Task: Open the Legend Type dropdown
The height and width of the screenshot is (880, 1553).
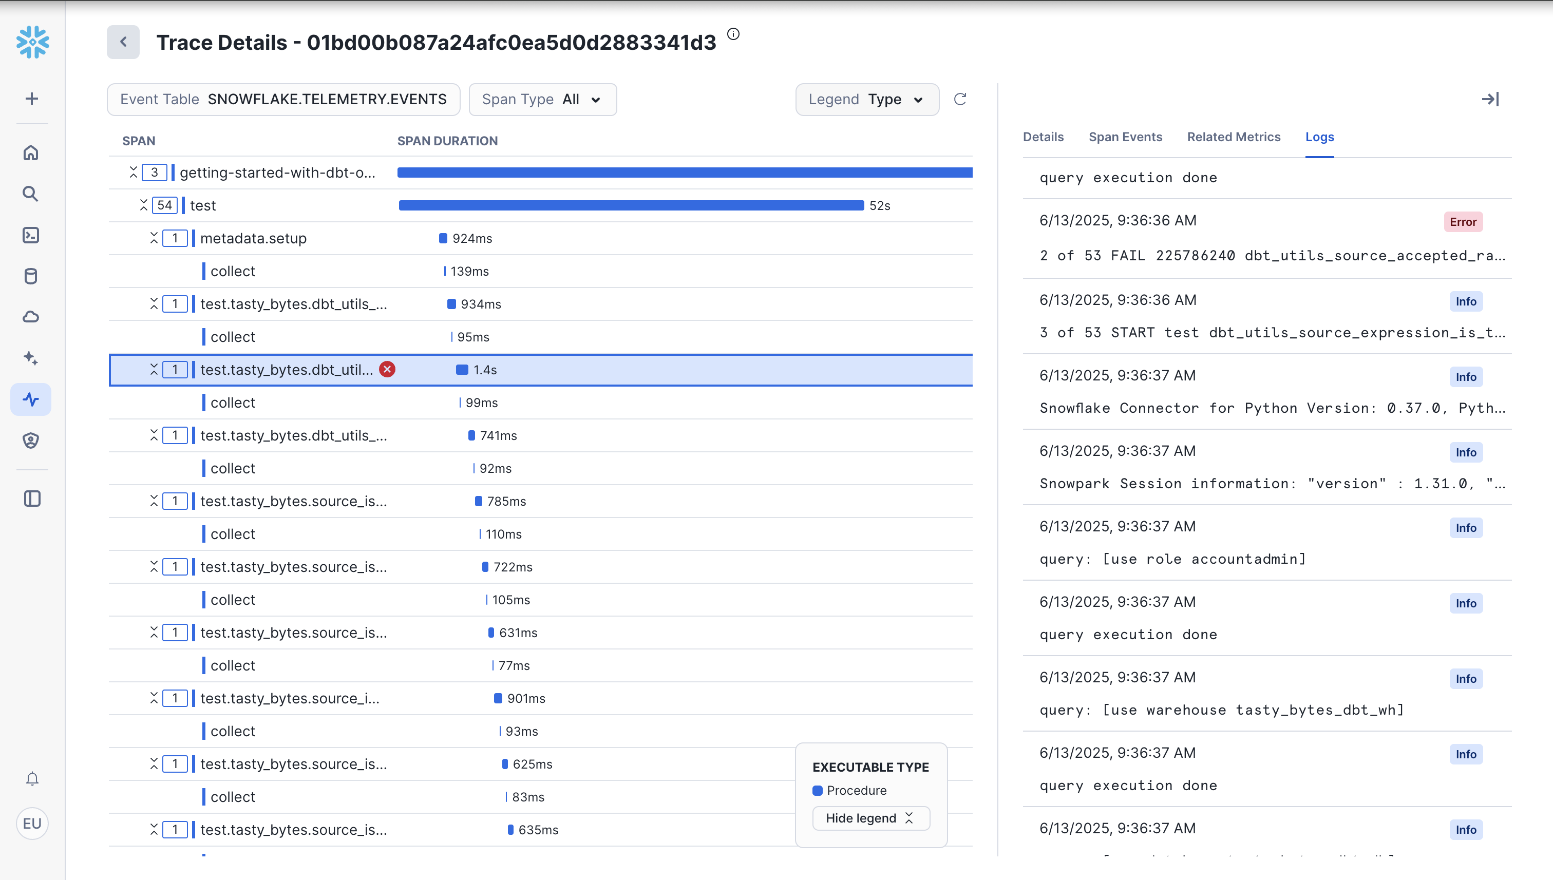Action: (867, 99)
